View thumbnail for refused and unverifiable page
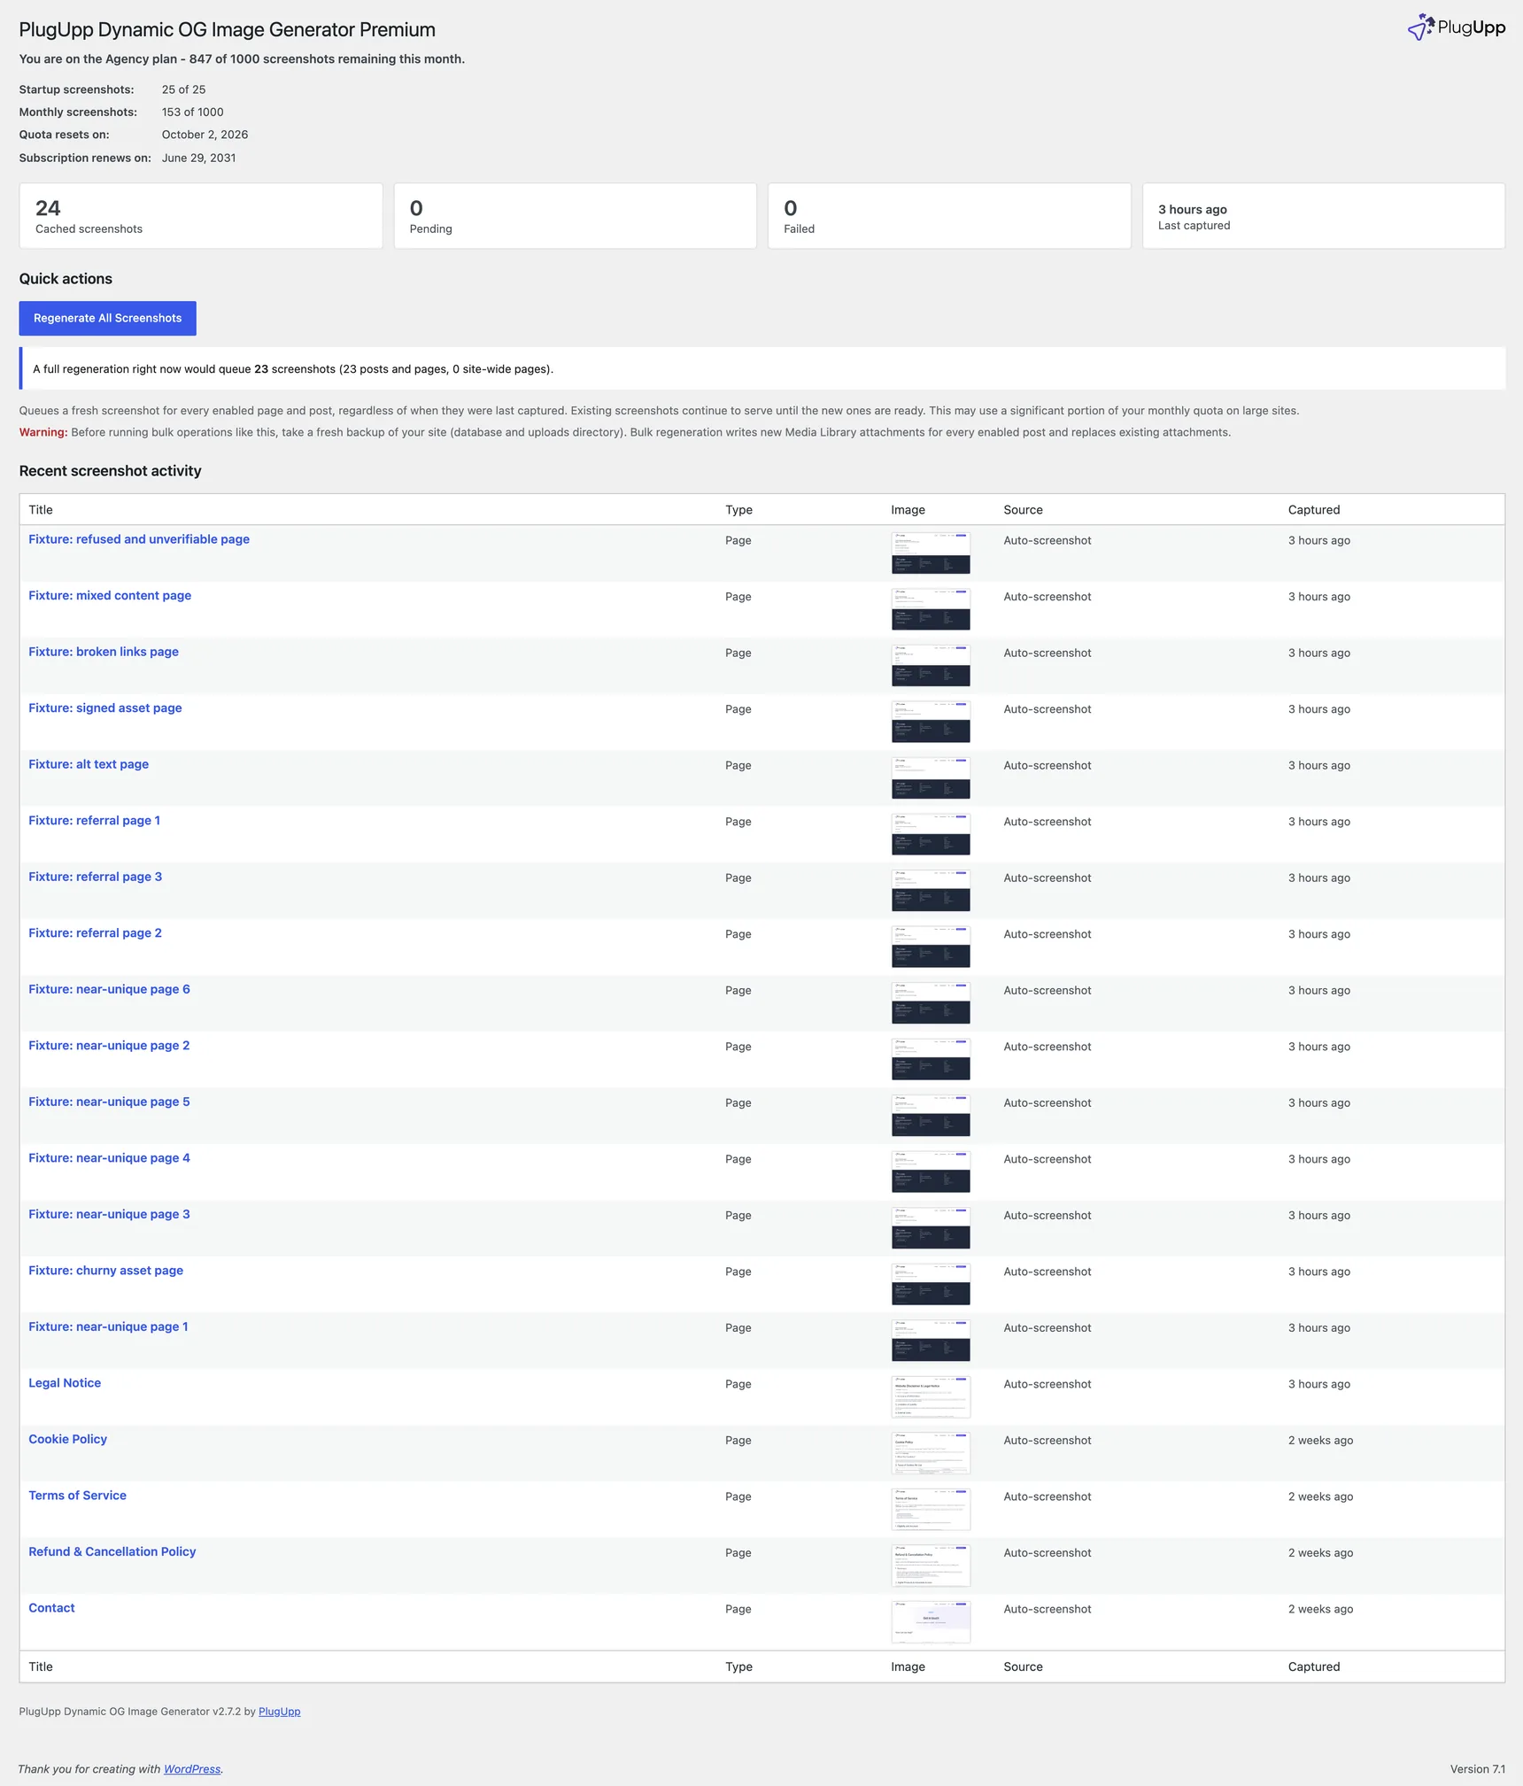This screenshot has height=1786, width=1523. pyautogui.click(x=931, y=553)
